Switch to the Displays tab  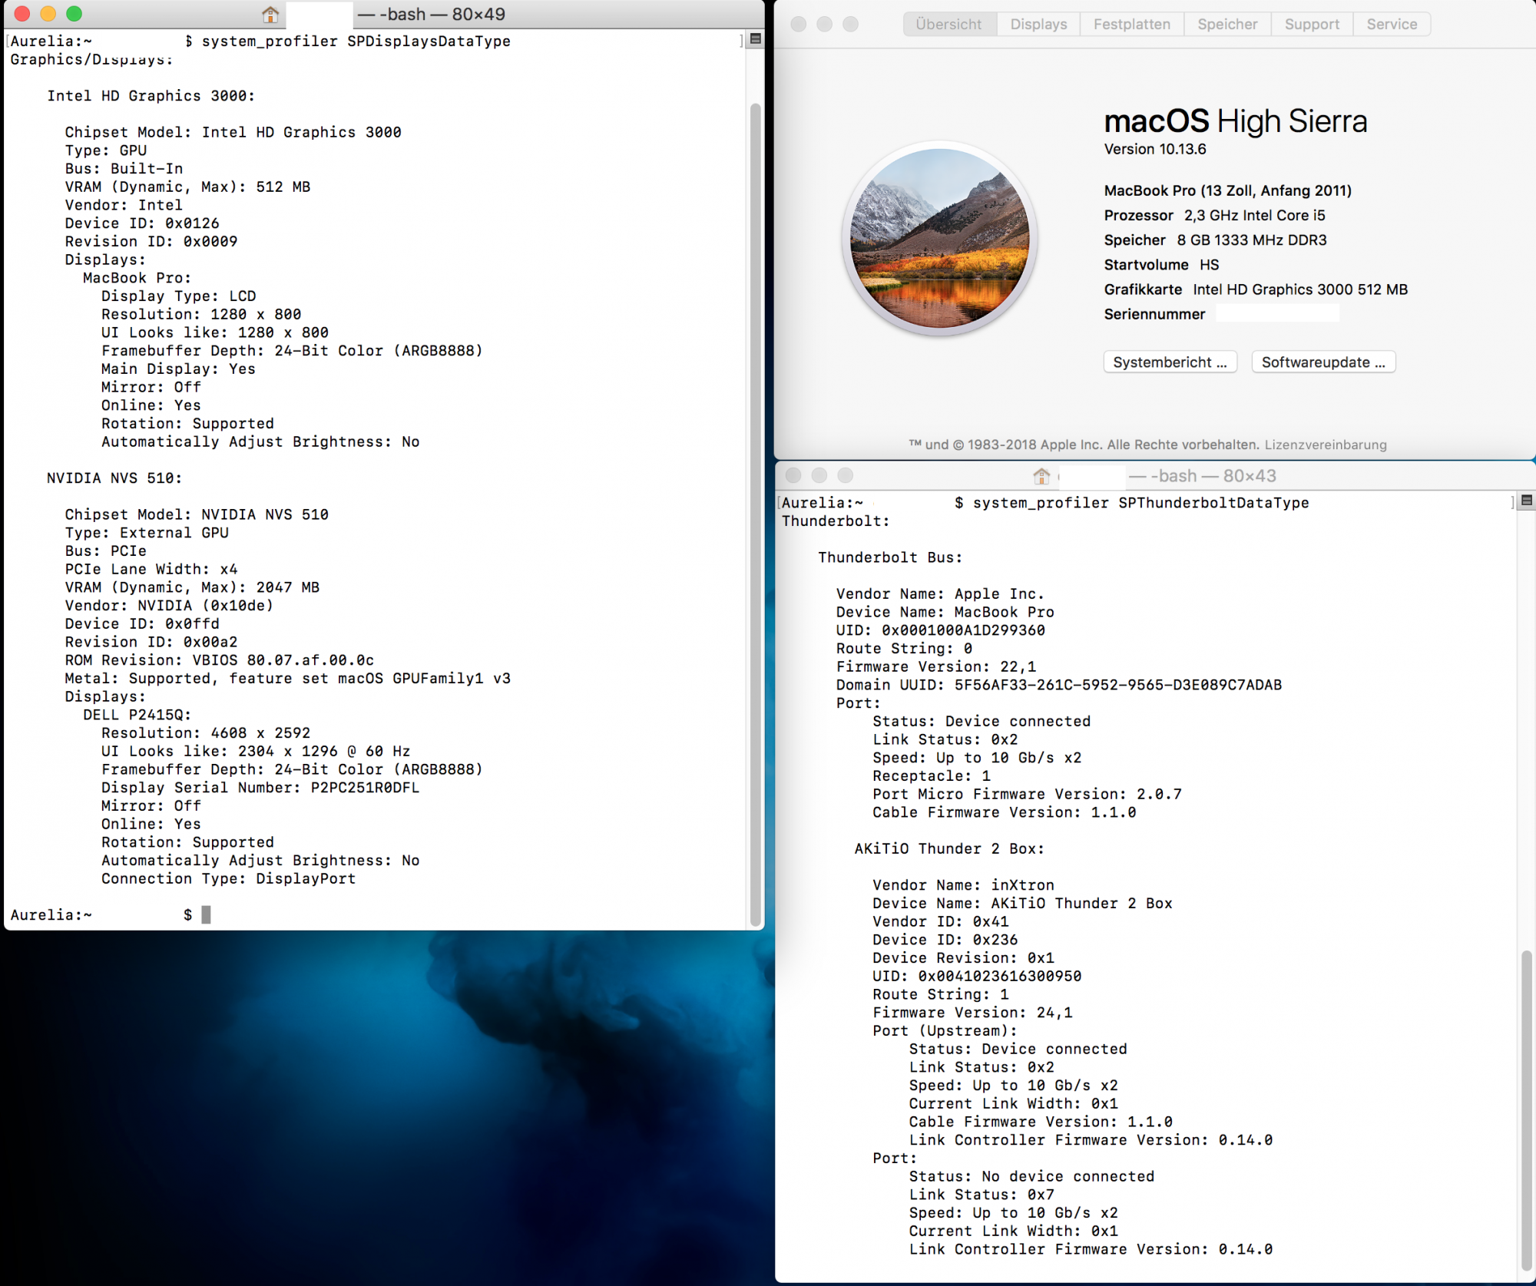click(x=1038, y=24)
